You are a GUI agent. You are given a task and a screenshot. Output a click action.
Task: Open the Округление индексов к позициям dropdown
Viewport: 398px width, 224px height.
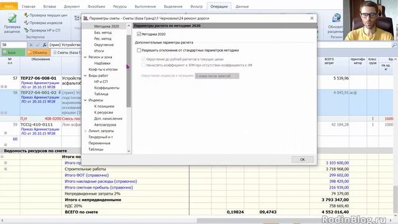217,76
